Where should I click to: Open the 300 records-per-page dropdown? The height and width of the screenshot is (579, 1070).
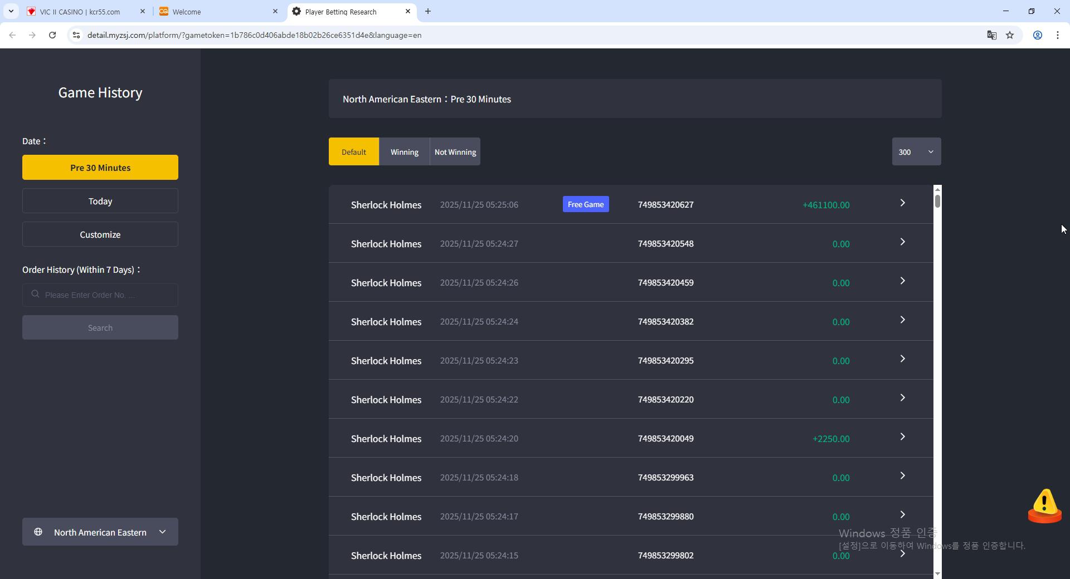916,152
